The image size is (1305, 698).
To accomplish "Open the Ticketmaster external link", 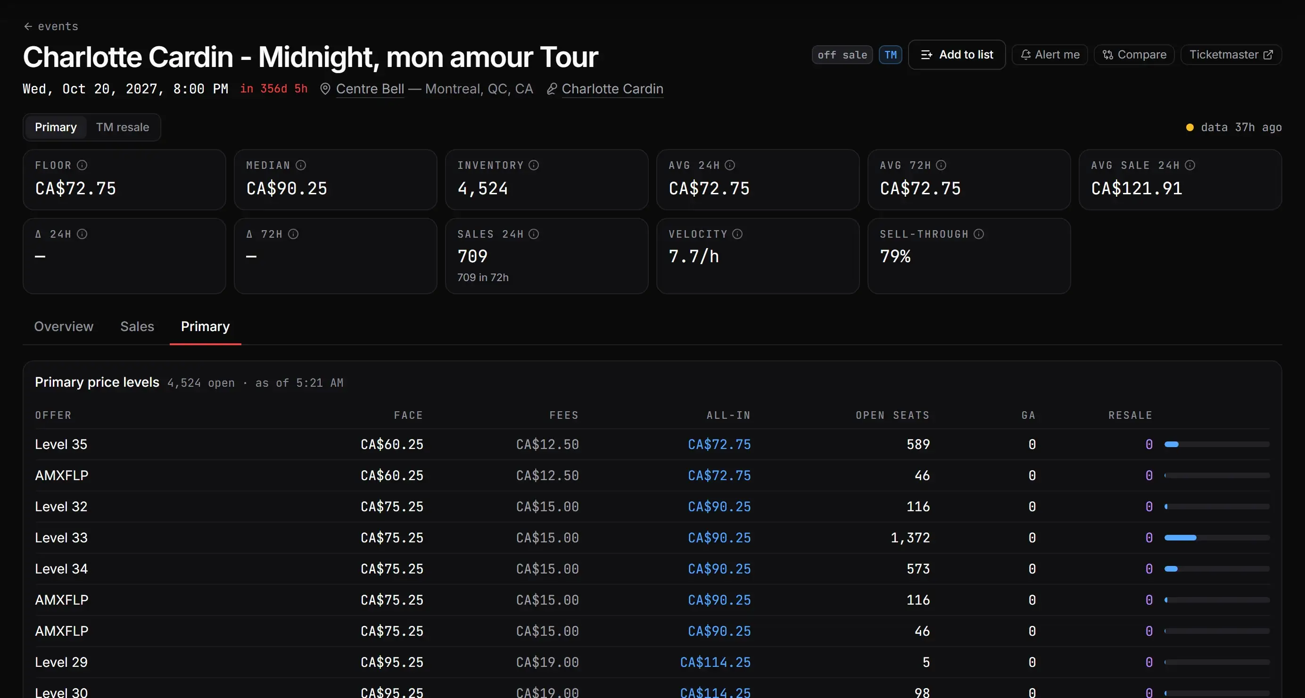I will pyautogui.click(x=1231, y=55).
